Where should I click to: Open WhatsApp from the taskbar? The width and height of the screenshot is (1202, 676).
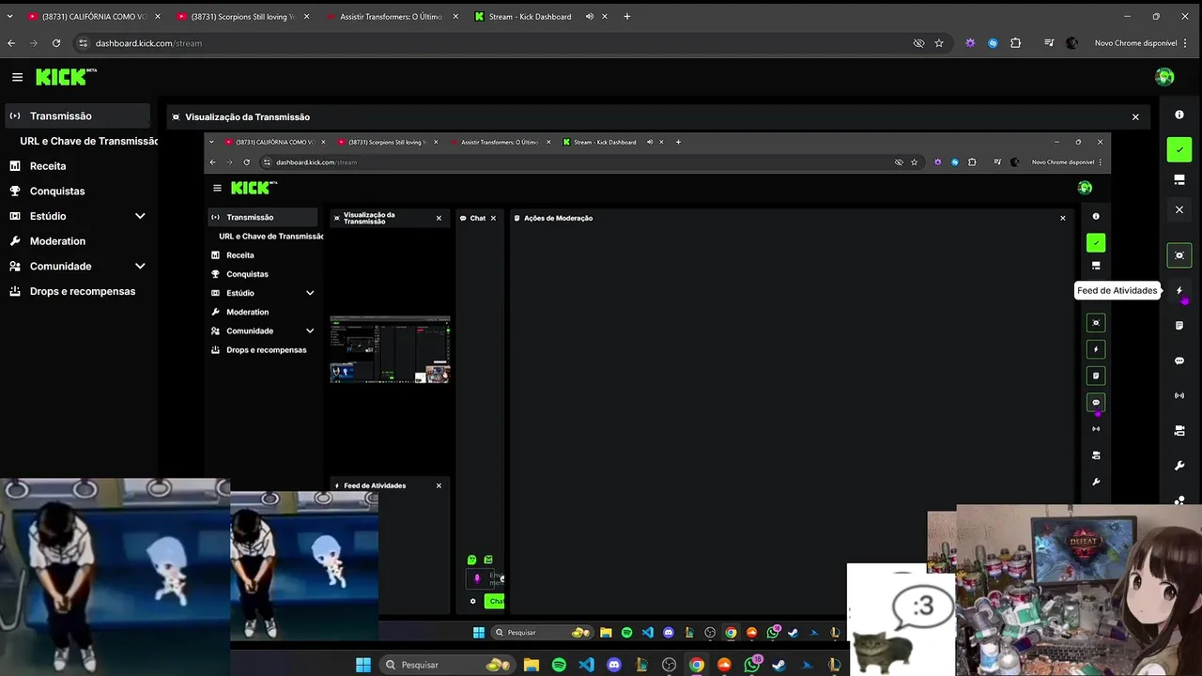[752, 664]
